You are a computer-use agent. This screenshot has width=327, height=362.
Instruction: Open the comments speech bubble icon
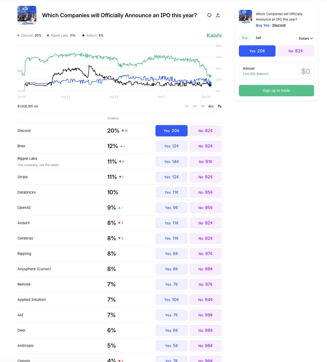tap(209, 15)
